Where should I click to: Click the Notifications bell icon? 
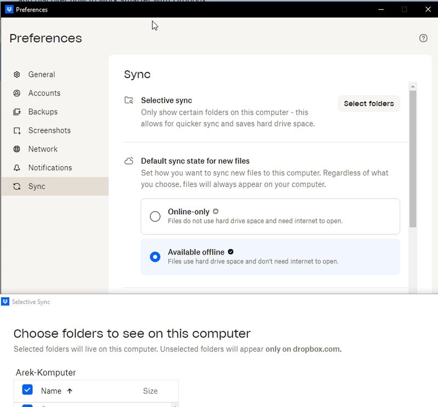17,168
